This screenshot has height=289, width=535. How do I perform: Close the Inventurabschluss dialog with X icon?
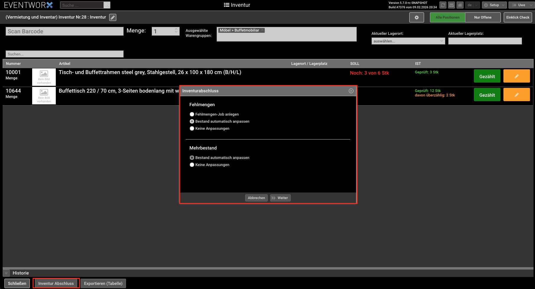351,91
